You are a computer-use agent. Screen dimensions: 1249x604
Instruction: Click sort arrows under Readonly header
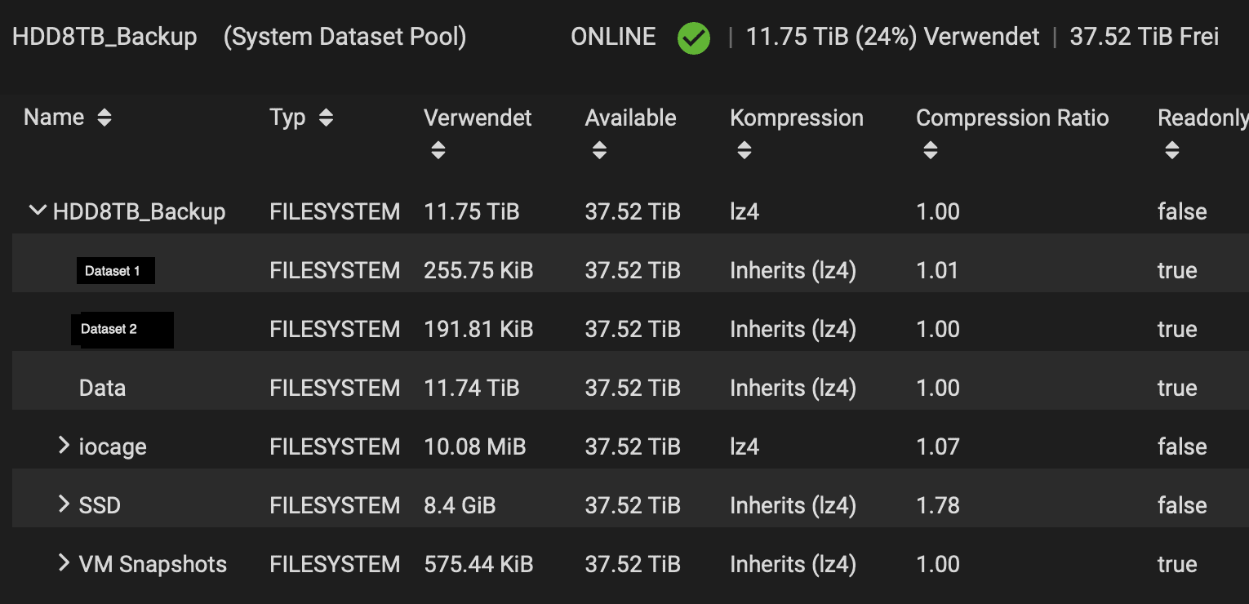(x=1171, y=150)
